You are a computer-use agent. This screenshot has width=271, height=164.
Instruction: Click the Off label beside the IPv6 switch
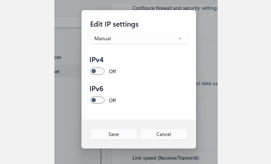pyautogui.click(x=112, y=101)
